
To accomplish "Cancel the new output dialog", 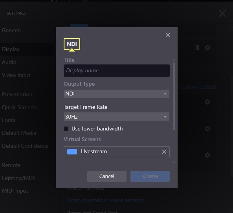I will (107, 176).
